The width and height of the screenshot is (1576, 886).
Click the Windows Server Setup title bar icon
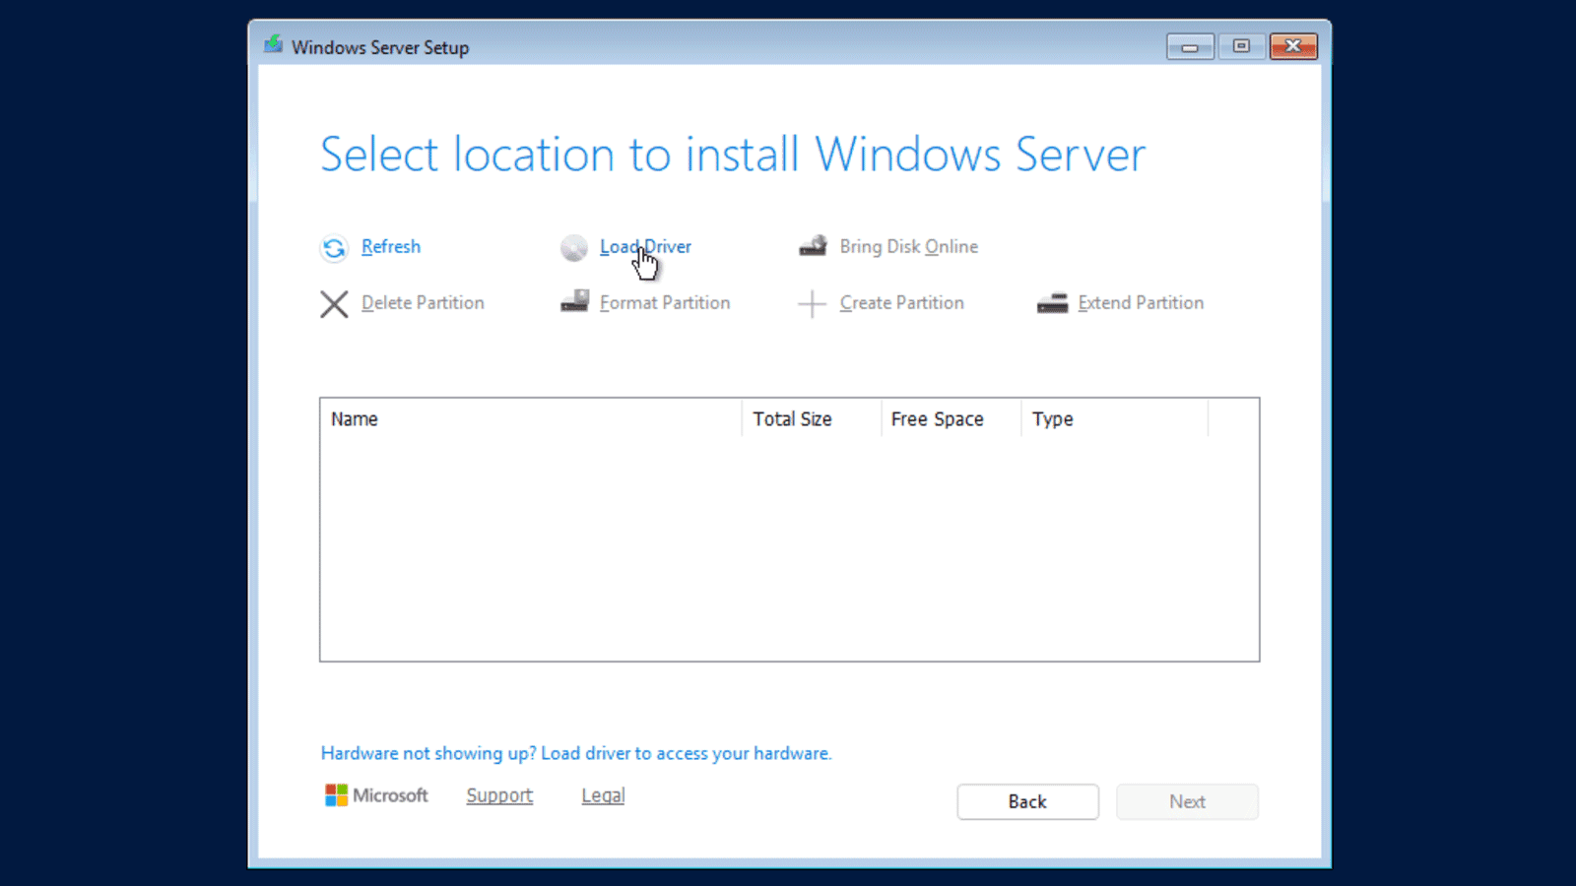tap(273, 45)
